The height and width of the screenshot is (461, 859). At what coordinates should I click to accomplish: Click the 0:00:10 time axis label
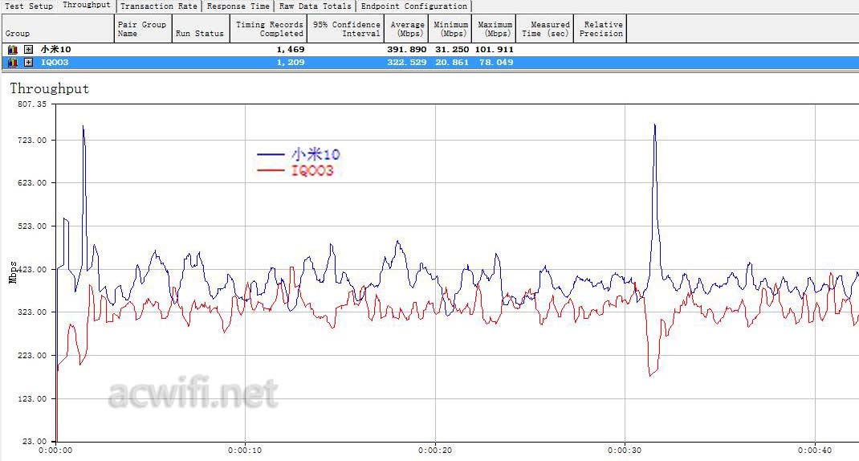point(245,451)
